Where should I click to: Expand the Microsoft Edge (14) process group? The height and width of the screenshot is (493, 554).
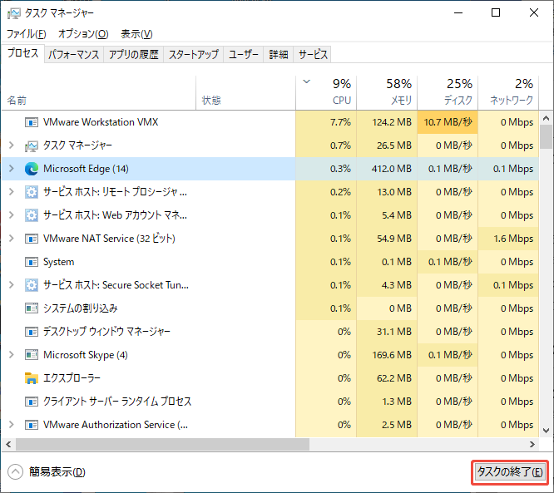pos(12,169)
